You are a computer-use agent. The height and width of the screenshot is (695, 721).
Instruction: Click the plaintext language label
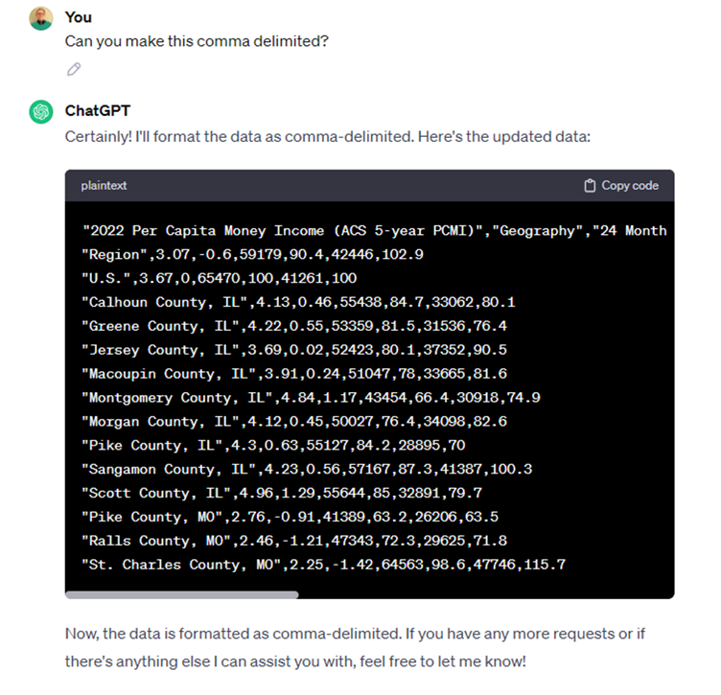(x=104, y=186)
